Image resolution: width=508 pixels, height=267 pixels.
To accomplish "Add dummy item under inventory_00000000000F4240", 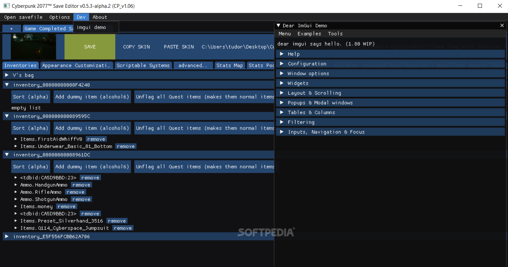I will coord(92,97).
